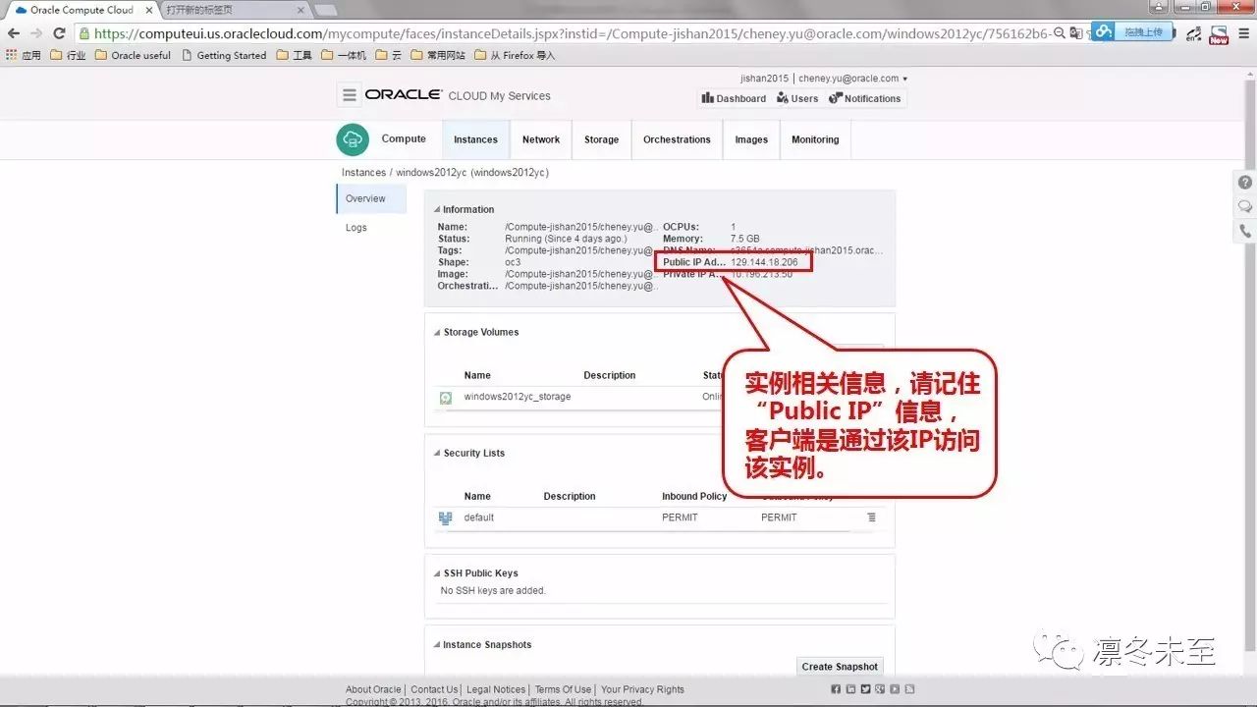Open Oracle's RSS feed icon in footer
Image resolution: width=1257 pixels, height=707 pixels.
909,689
